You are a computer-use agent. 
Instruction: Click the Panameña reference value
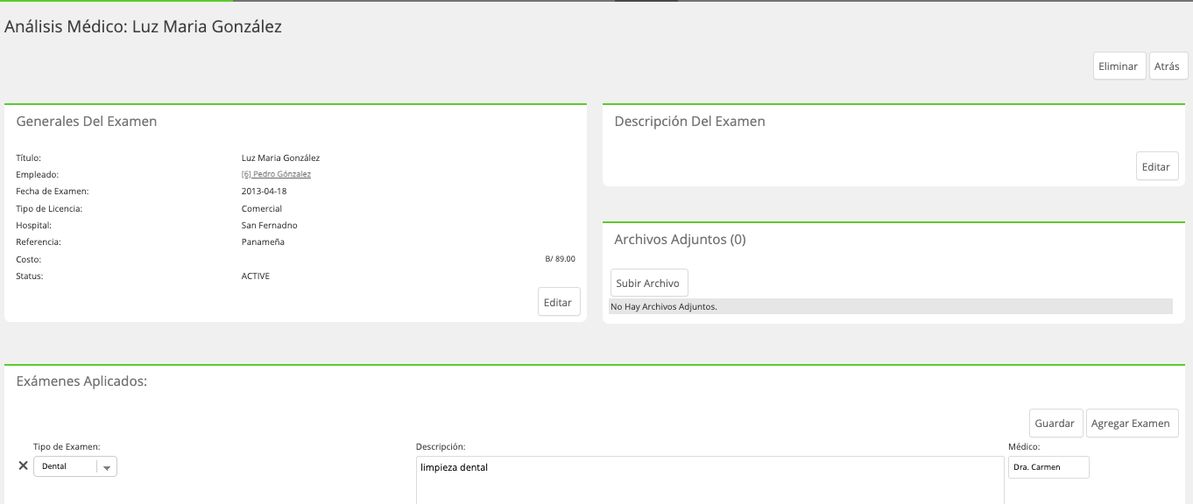[263, 241]
